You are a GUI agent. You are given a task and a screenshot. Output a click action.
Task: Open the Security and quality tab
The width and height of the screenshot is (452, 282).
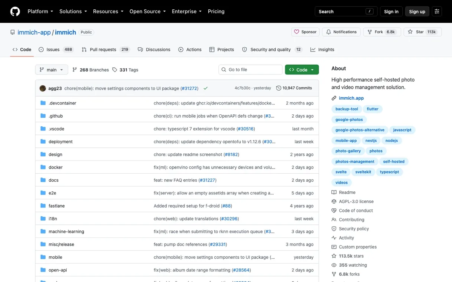(x=272, y=50)
